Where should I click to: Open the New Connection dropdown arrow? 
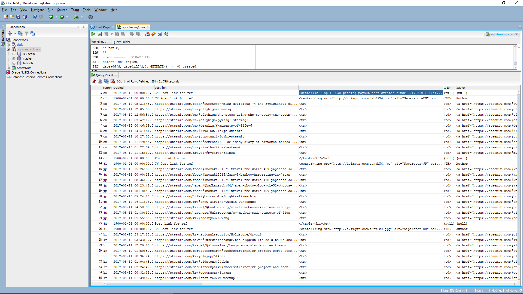tap(15, 33)
